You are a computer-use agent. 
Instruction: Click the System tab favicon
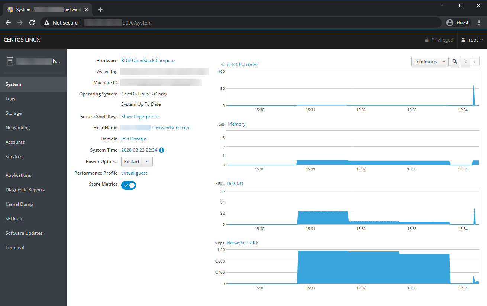[10, 10]
